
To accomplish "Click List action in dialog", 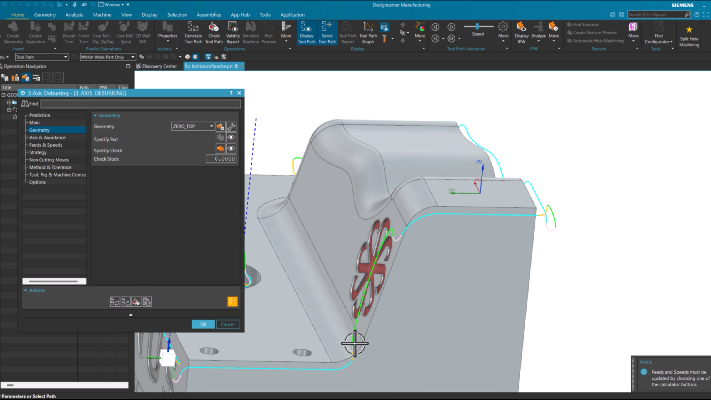I will tap(147, 302).
